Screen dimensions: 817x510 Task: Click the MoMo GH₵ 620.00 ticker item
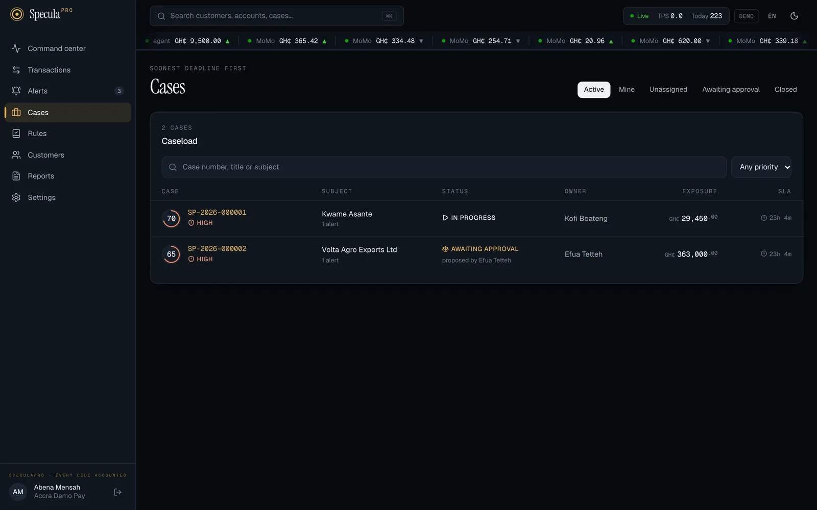670,41
